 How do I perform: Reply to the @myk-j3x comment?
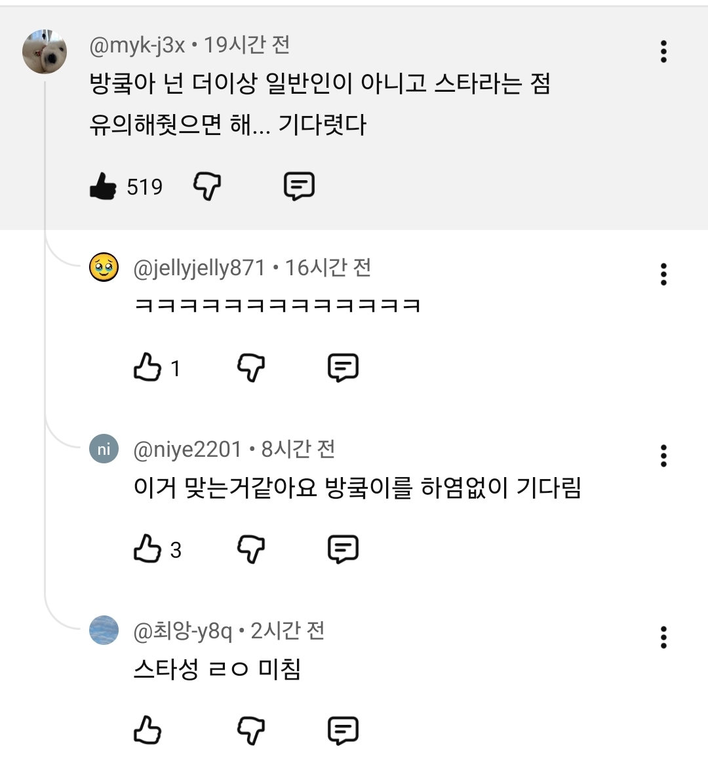[299, 186]
